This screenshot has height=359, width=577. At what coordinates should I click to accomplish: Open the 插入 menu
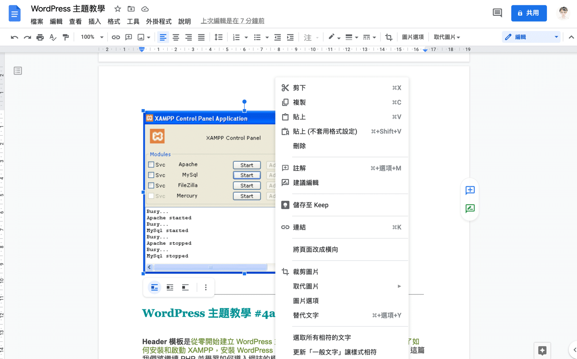pyautogui.click(x=95, y=22)
